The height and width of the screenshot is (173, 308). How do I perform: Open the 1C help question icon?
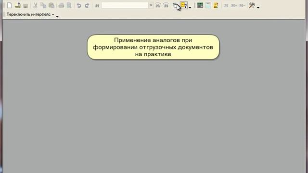(x=184, y=5)
